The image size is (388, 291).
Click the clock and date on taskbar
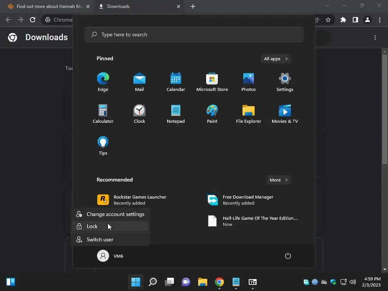(372, 282)
